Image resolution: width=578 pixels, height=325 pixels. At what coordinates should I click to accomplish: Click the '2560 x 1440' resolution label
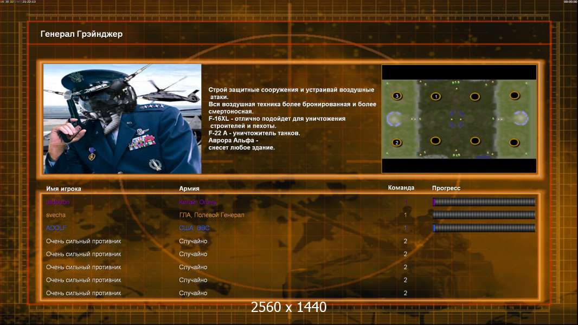(x=288, y=307)
